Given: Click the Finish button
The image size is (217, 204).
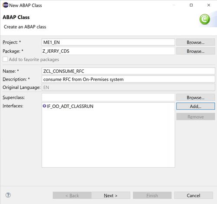Looking at the screenshot, I should point(152,195).
